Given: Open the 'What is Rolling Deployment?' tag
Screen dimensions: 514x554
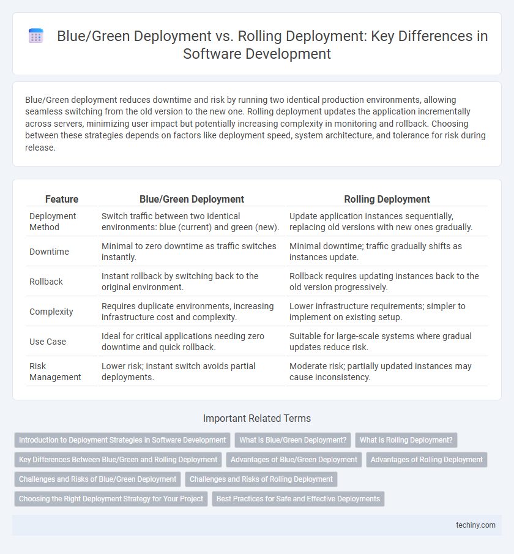Looking at the screenshot, I should (x=406, y=440).
